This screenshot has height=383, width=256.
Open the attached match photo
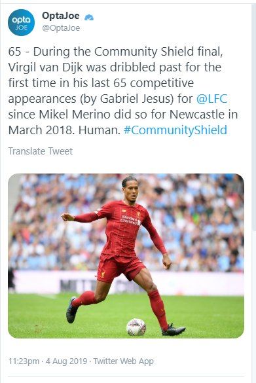(126, 256)
